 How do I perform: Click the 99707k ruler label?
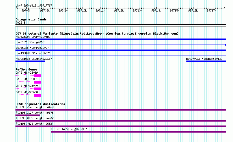coord(26,10)
